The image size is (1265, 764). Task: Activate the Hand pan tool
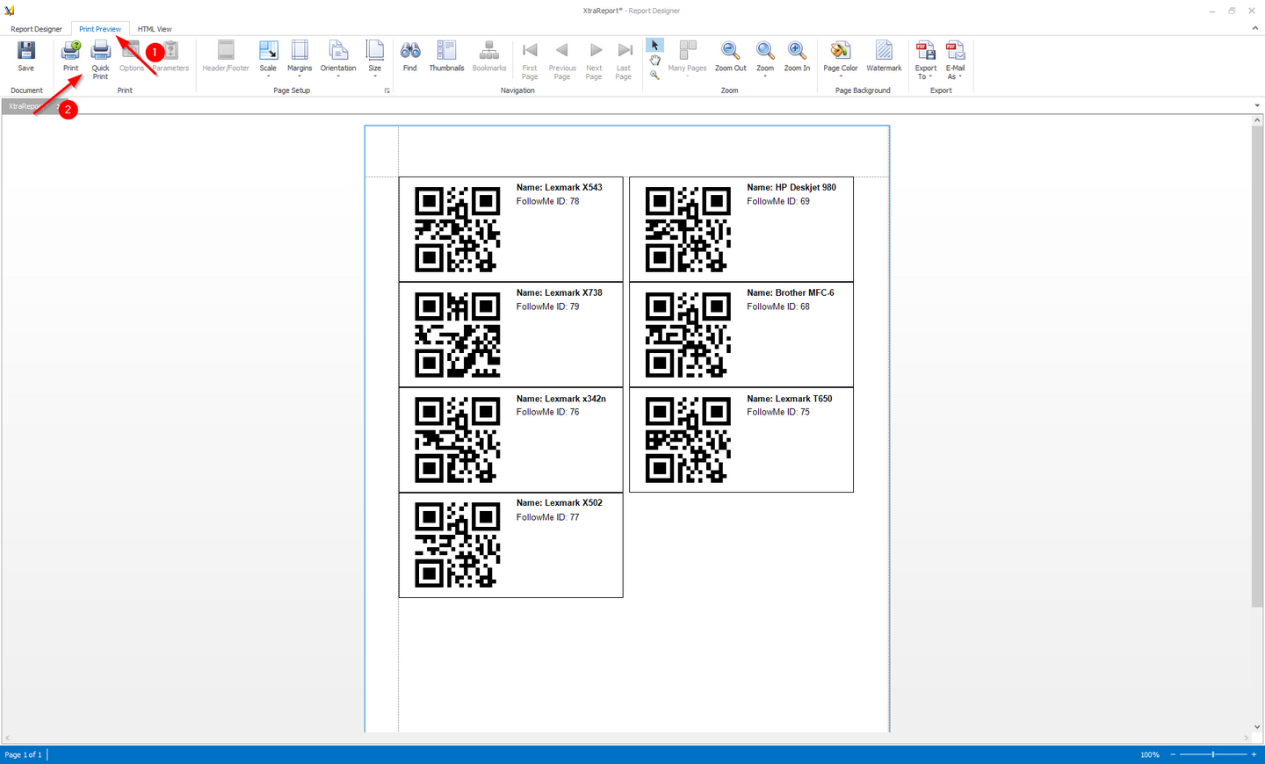[654, 60]
